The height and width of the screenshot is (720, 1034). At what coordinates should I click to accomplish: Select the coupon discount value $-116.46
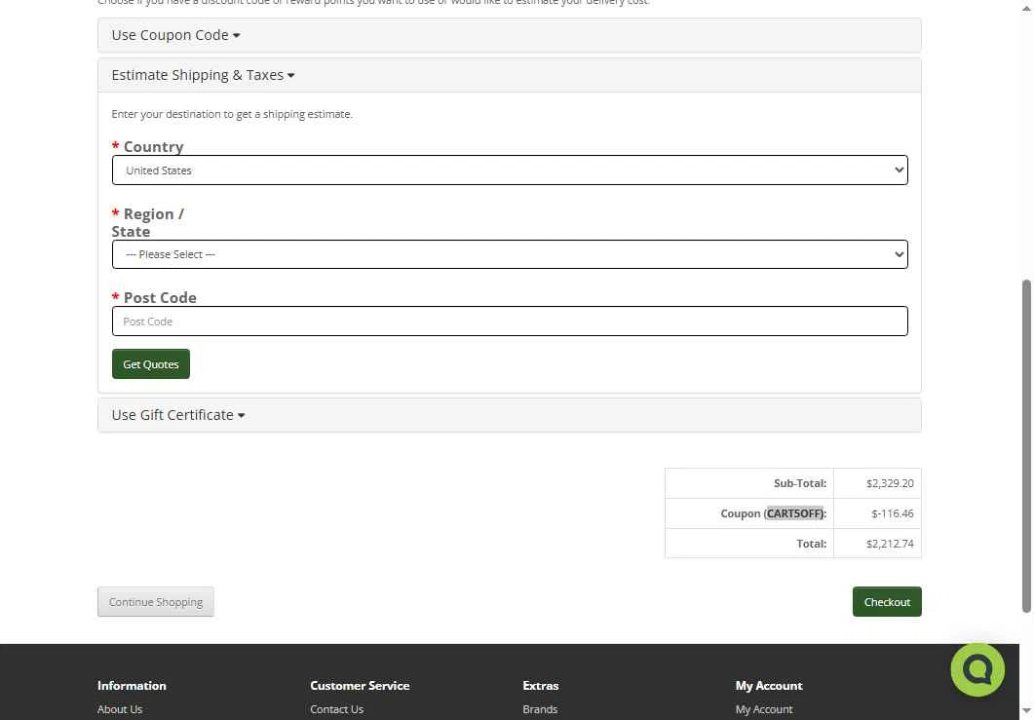click(x=893, y=513)
